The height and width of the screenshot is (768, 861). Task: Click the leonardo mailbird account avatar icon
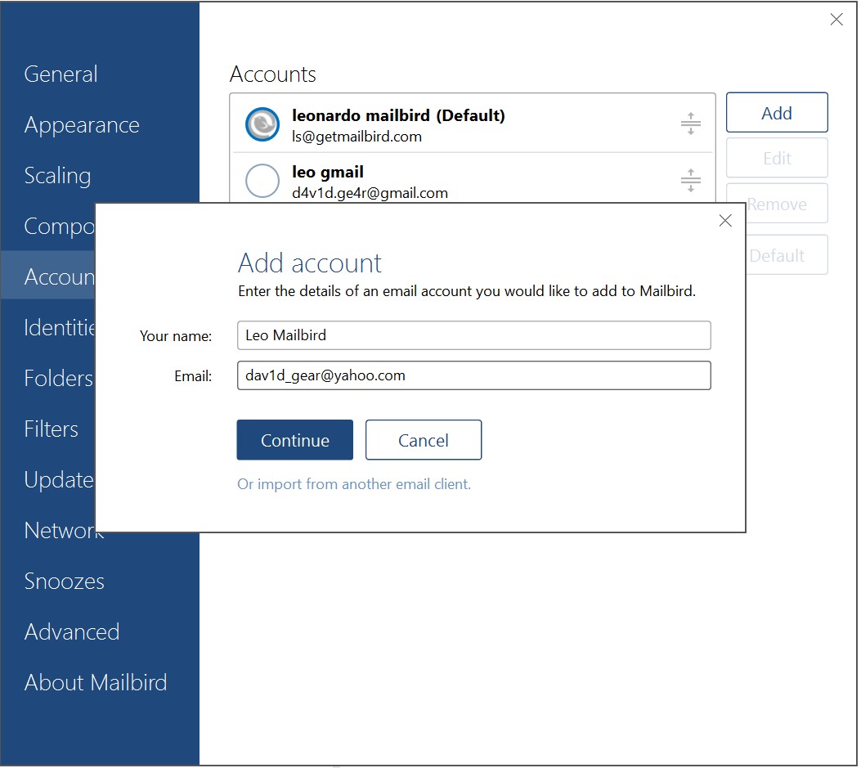click(x=262, y=124)
